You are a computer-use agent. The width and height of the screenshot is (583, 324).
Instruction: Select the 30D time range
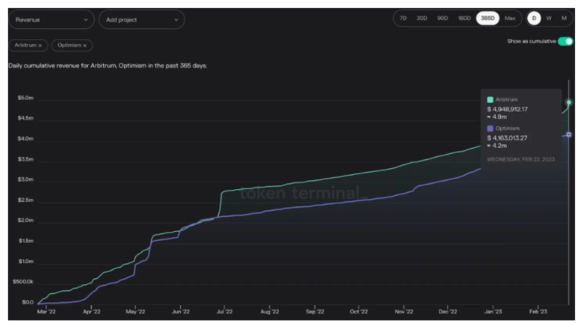click(x=422, y=18)
